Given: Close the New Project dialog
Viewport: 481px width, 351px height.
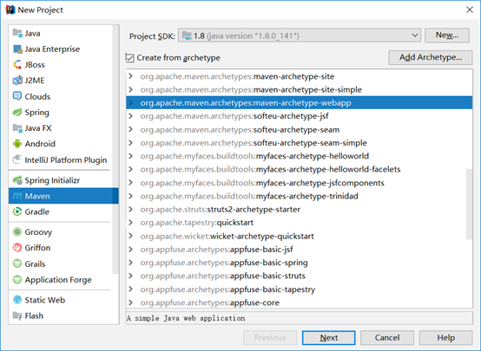Looking at the screenshot, I should 470,10.
